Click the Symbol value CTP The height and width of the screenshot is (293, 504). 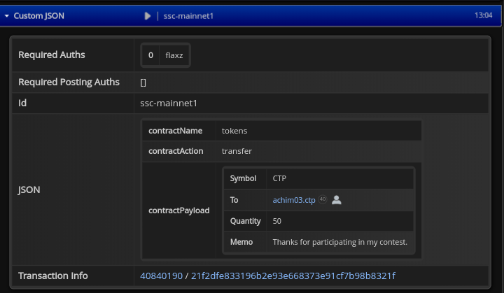pyautogui.click(x=280, y=178)
